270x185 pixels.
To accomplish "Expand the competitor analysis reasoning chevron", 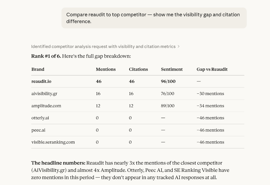I will pos(178,46).
